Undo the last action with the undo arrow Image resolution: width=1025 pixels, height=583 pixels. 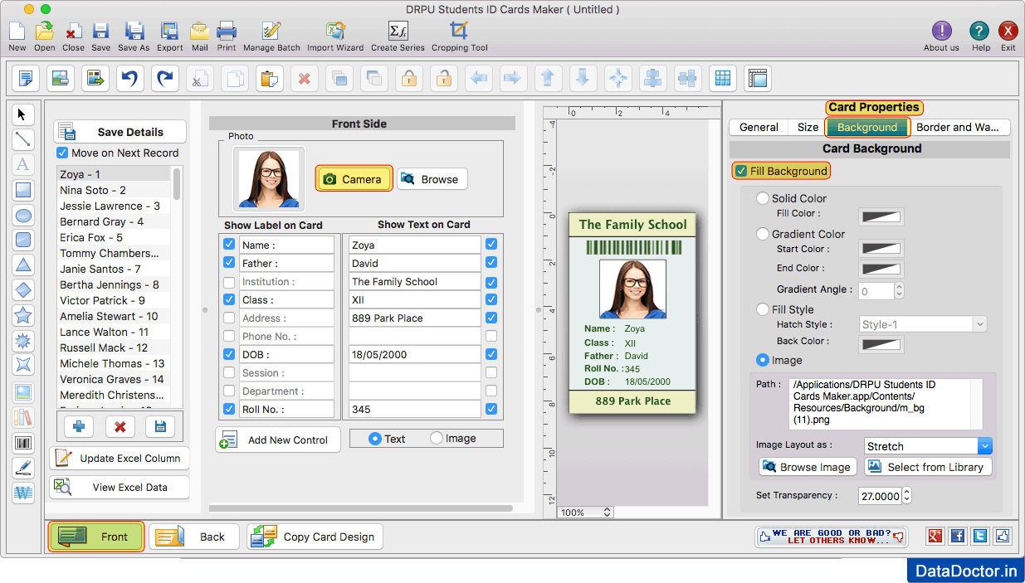point(130,79)
